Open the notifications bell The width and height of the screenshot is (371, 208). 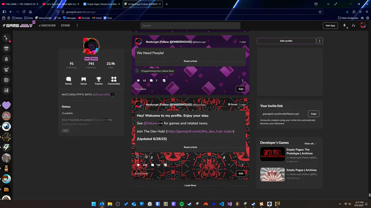(x=345, y=25)
